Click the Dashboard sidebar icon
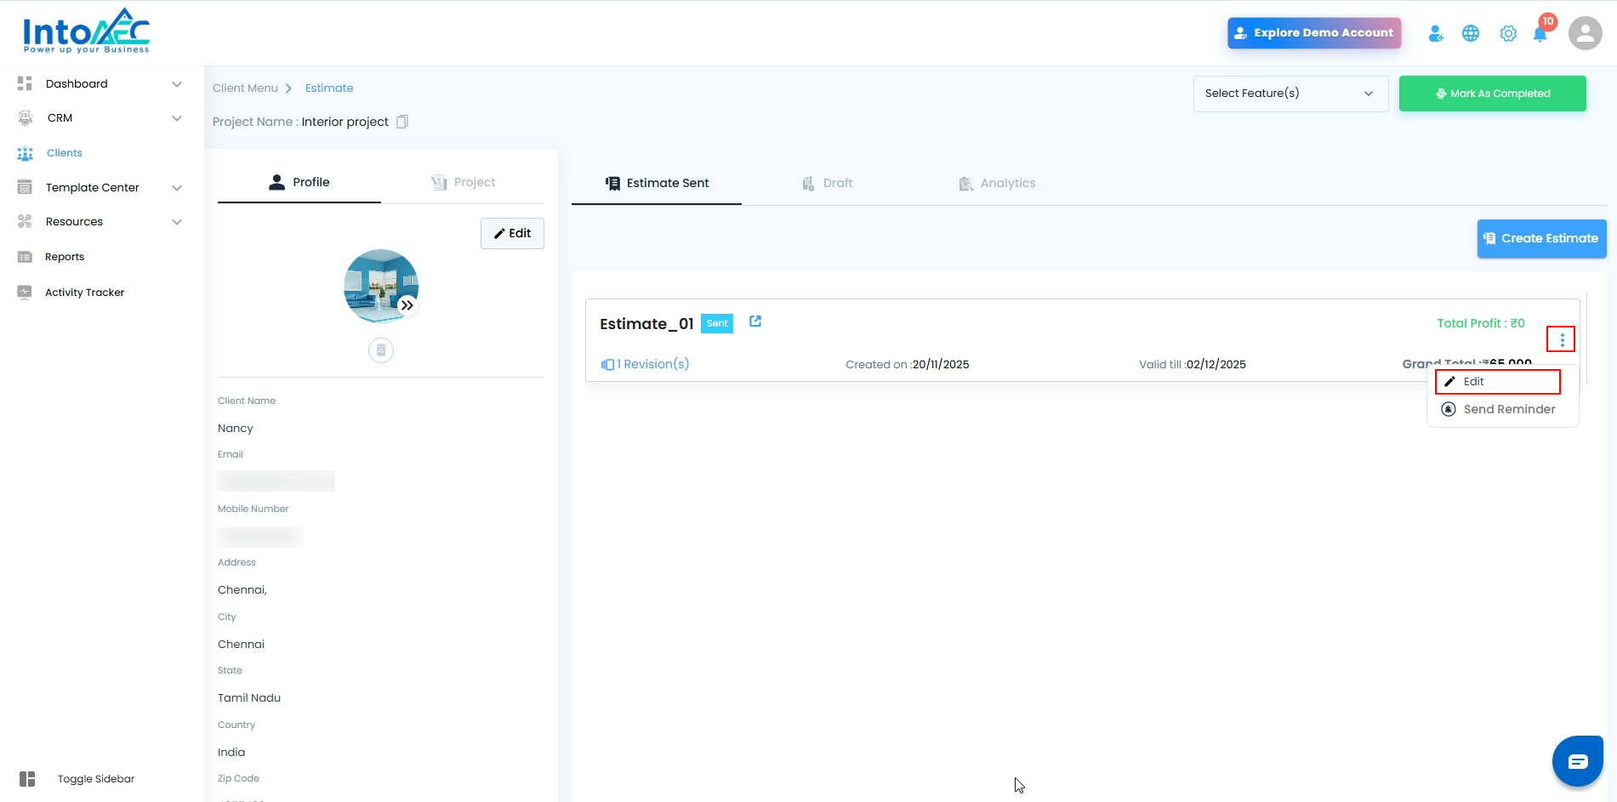Viewport: 1617px width, 802px height. coord(25,83)
